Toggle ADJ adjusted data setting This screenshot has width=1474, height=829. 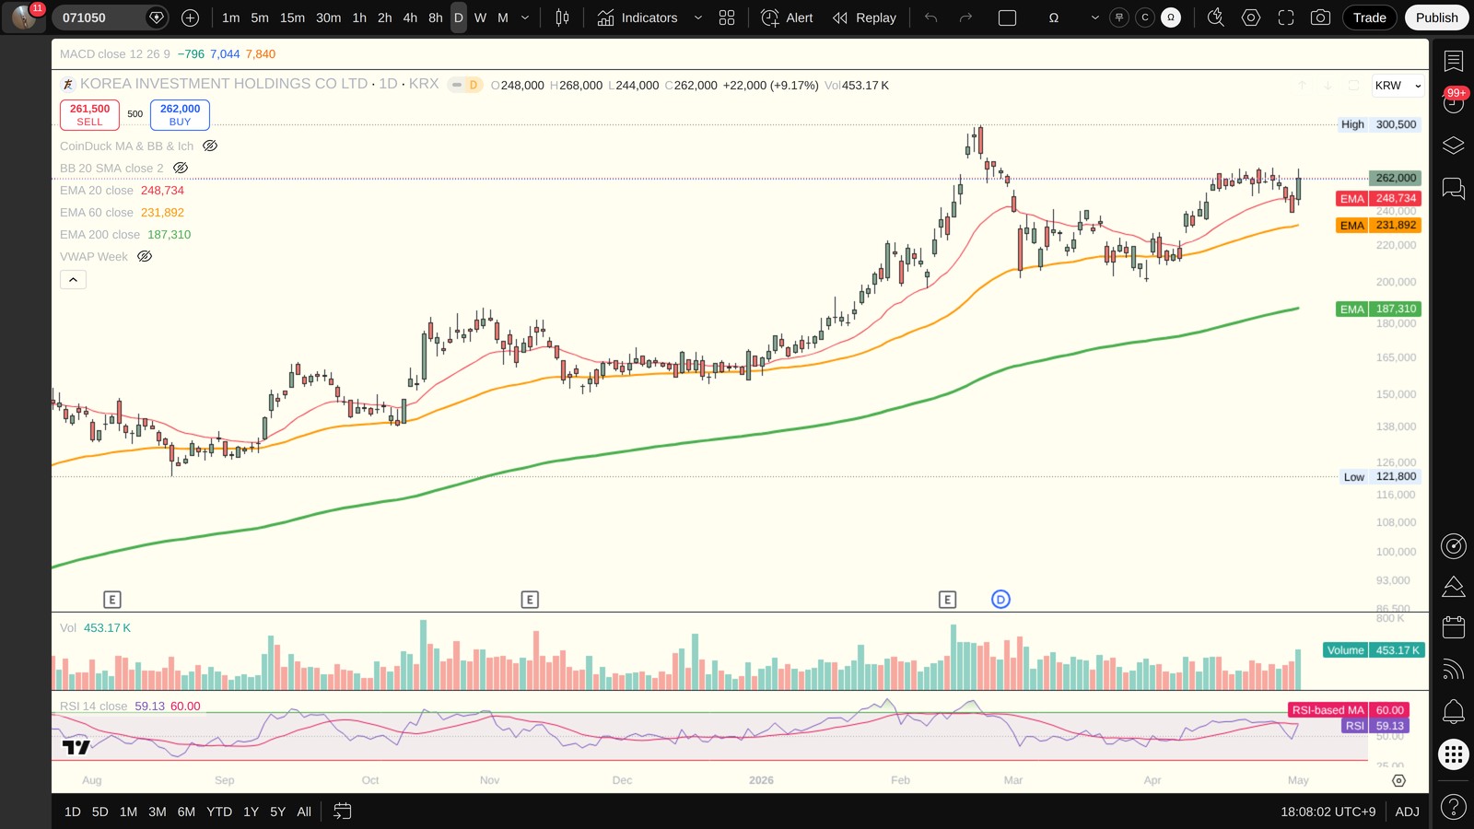(1407, 811)
